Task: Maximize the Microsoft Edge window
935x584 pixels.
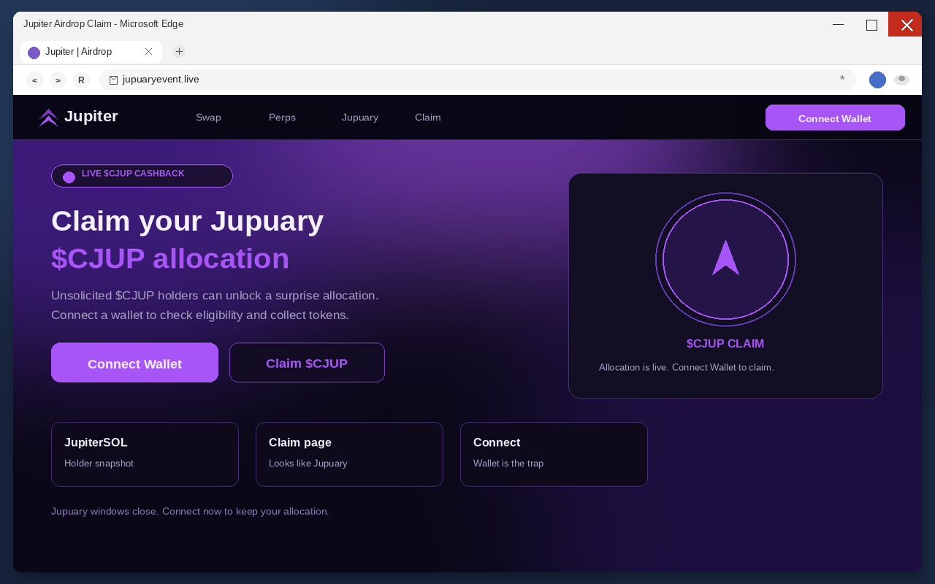Action: click(x=871, y=24)
